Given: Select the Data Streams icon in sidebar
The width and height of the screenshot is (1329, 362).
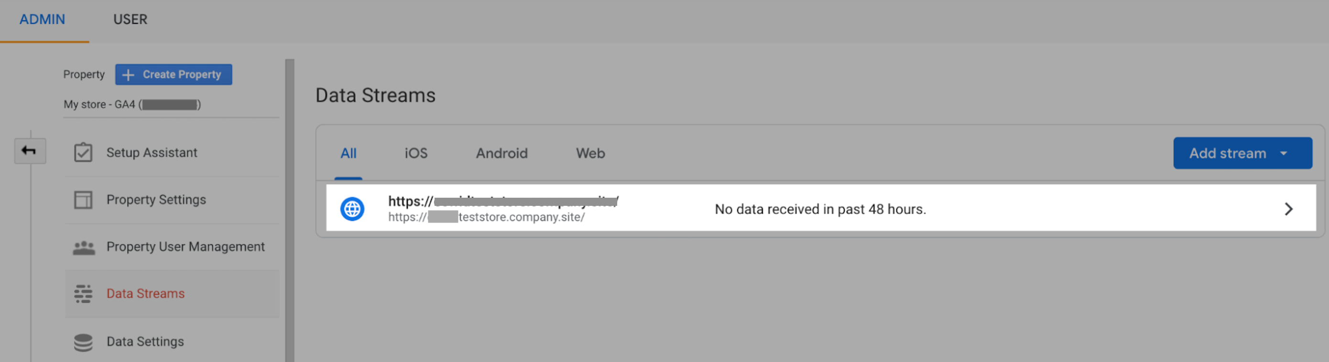Looking at the screenshot, I should click(x=84, y=293).
